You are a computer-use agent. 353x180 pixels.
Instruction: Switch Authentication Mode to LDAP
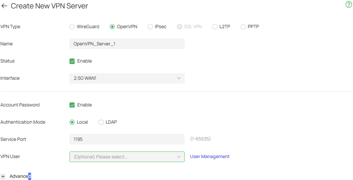pyautogui.click(x=101, y=122)
